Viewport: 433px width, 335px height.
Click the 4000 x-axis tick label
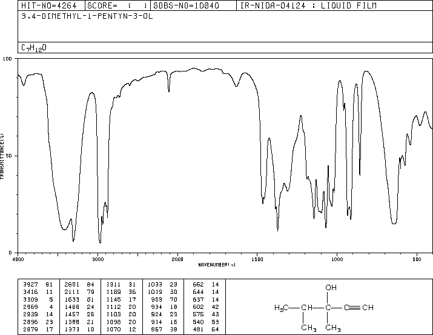(18, 259)
